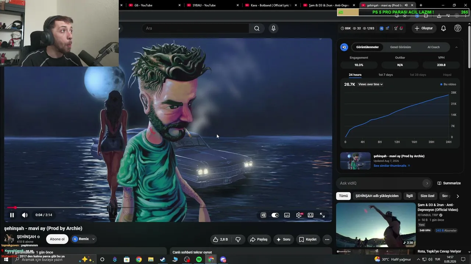Viewport: 471px width, 264px height.
Task: Open the vidIQ alerts bell in the stats bar
Action: tap(401, 28)
